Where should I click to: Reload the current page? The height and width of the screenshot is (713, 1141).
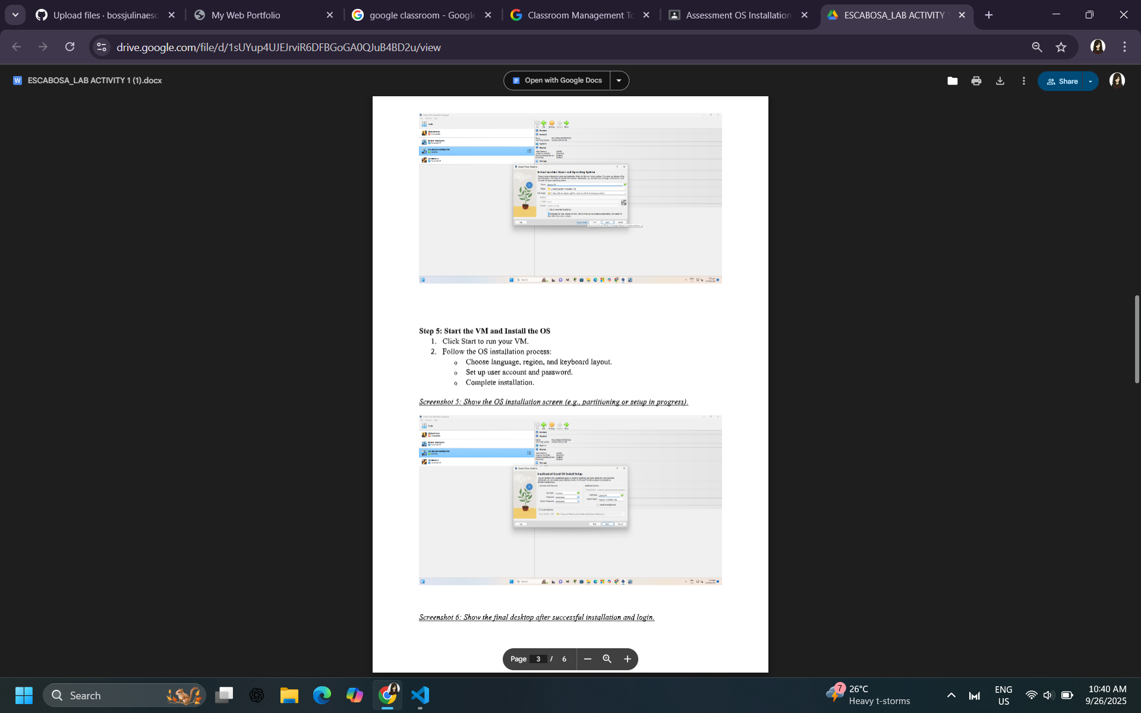pos(70,47)
